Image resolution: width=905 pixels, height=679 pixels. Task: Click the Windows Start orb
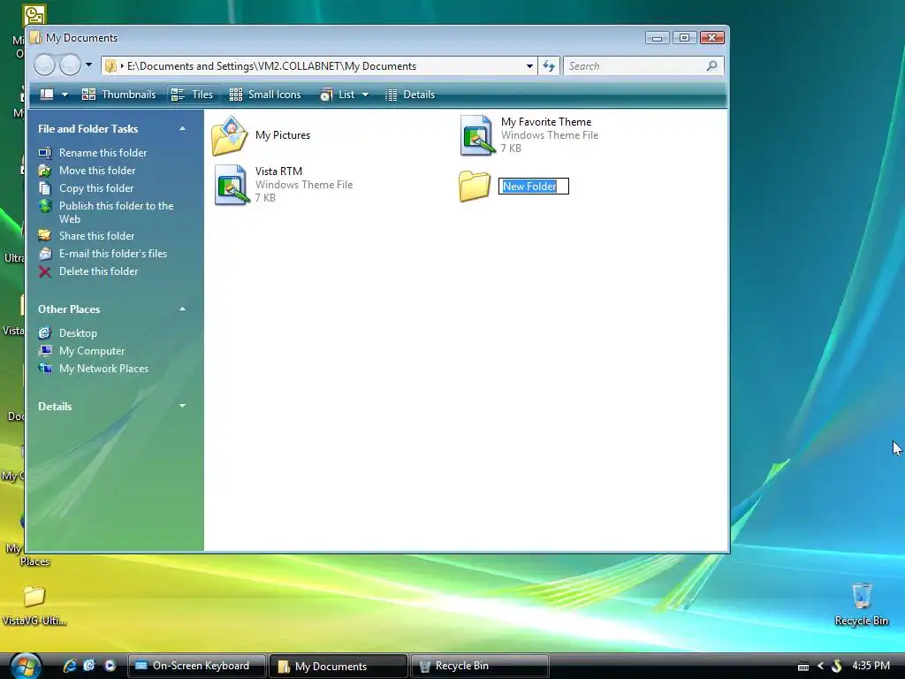(x=26, y=666)
